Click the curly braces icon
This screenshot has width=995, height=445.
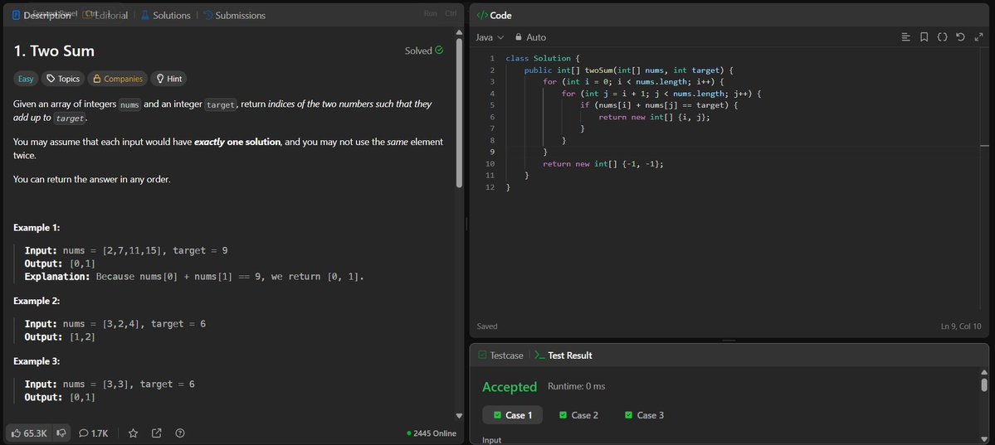[x=943, y=37]
